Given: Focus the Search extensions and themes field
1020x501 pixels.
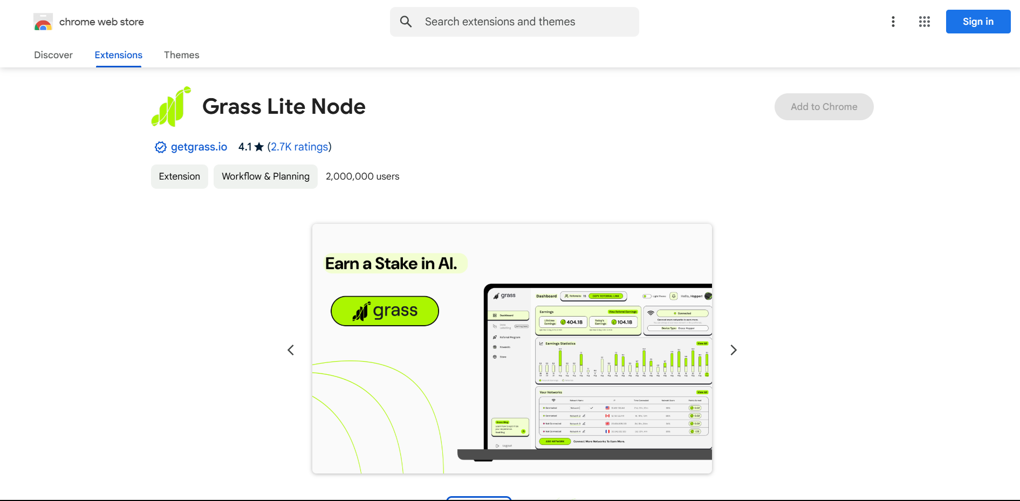Looking at the screenshot, I should pos(515,22).
